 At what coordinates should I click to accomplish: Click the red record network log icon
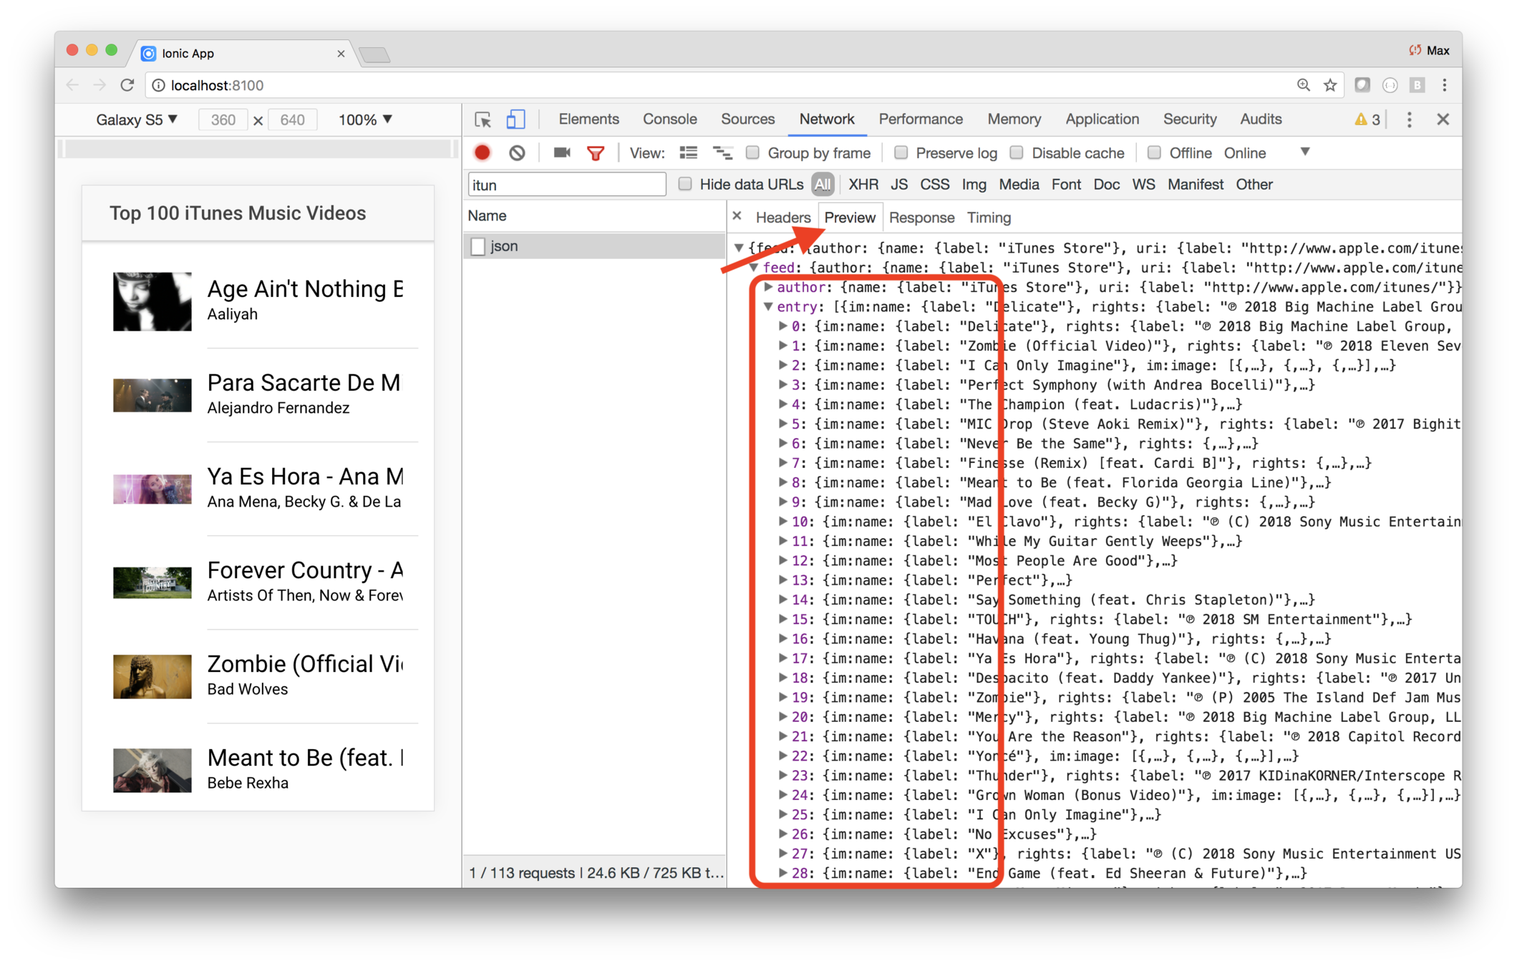pyautogui.click(x=483, y=152)
